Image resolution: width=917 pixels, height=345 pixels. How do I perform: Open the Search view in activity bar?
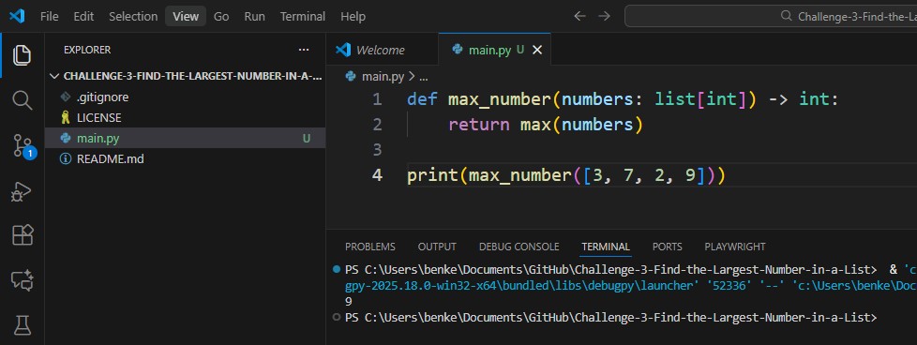[x=23, y=100]
